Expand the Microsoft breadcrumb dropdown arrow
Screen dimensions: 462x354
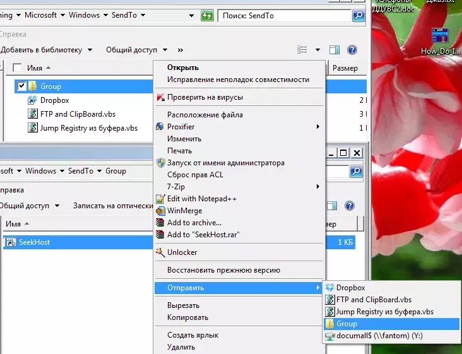pyautogui.click(x=62, y=15)
